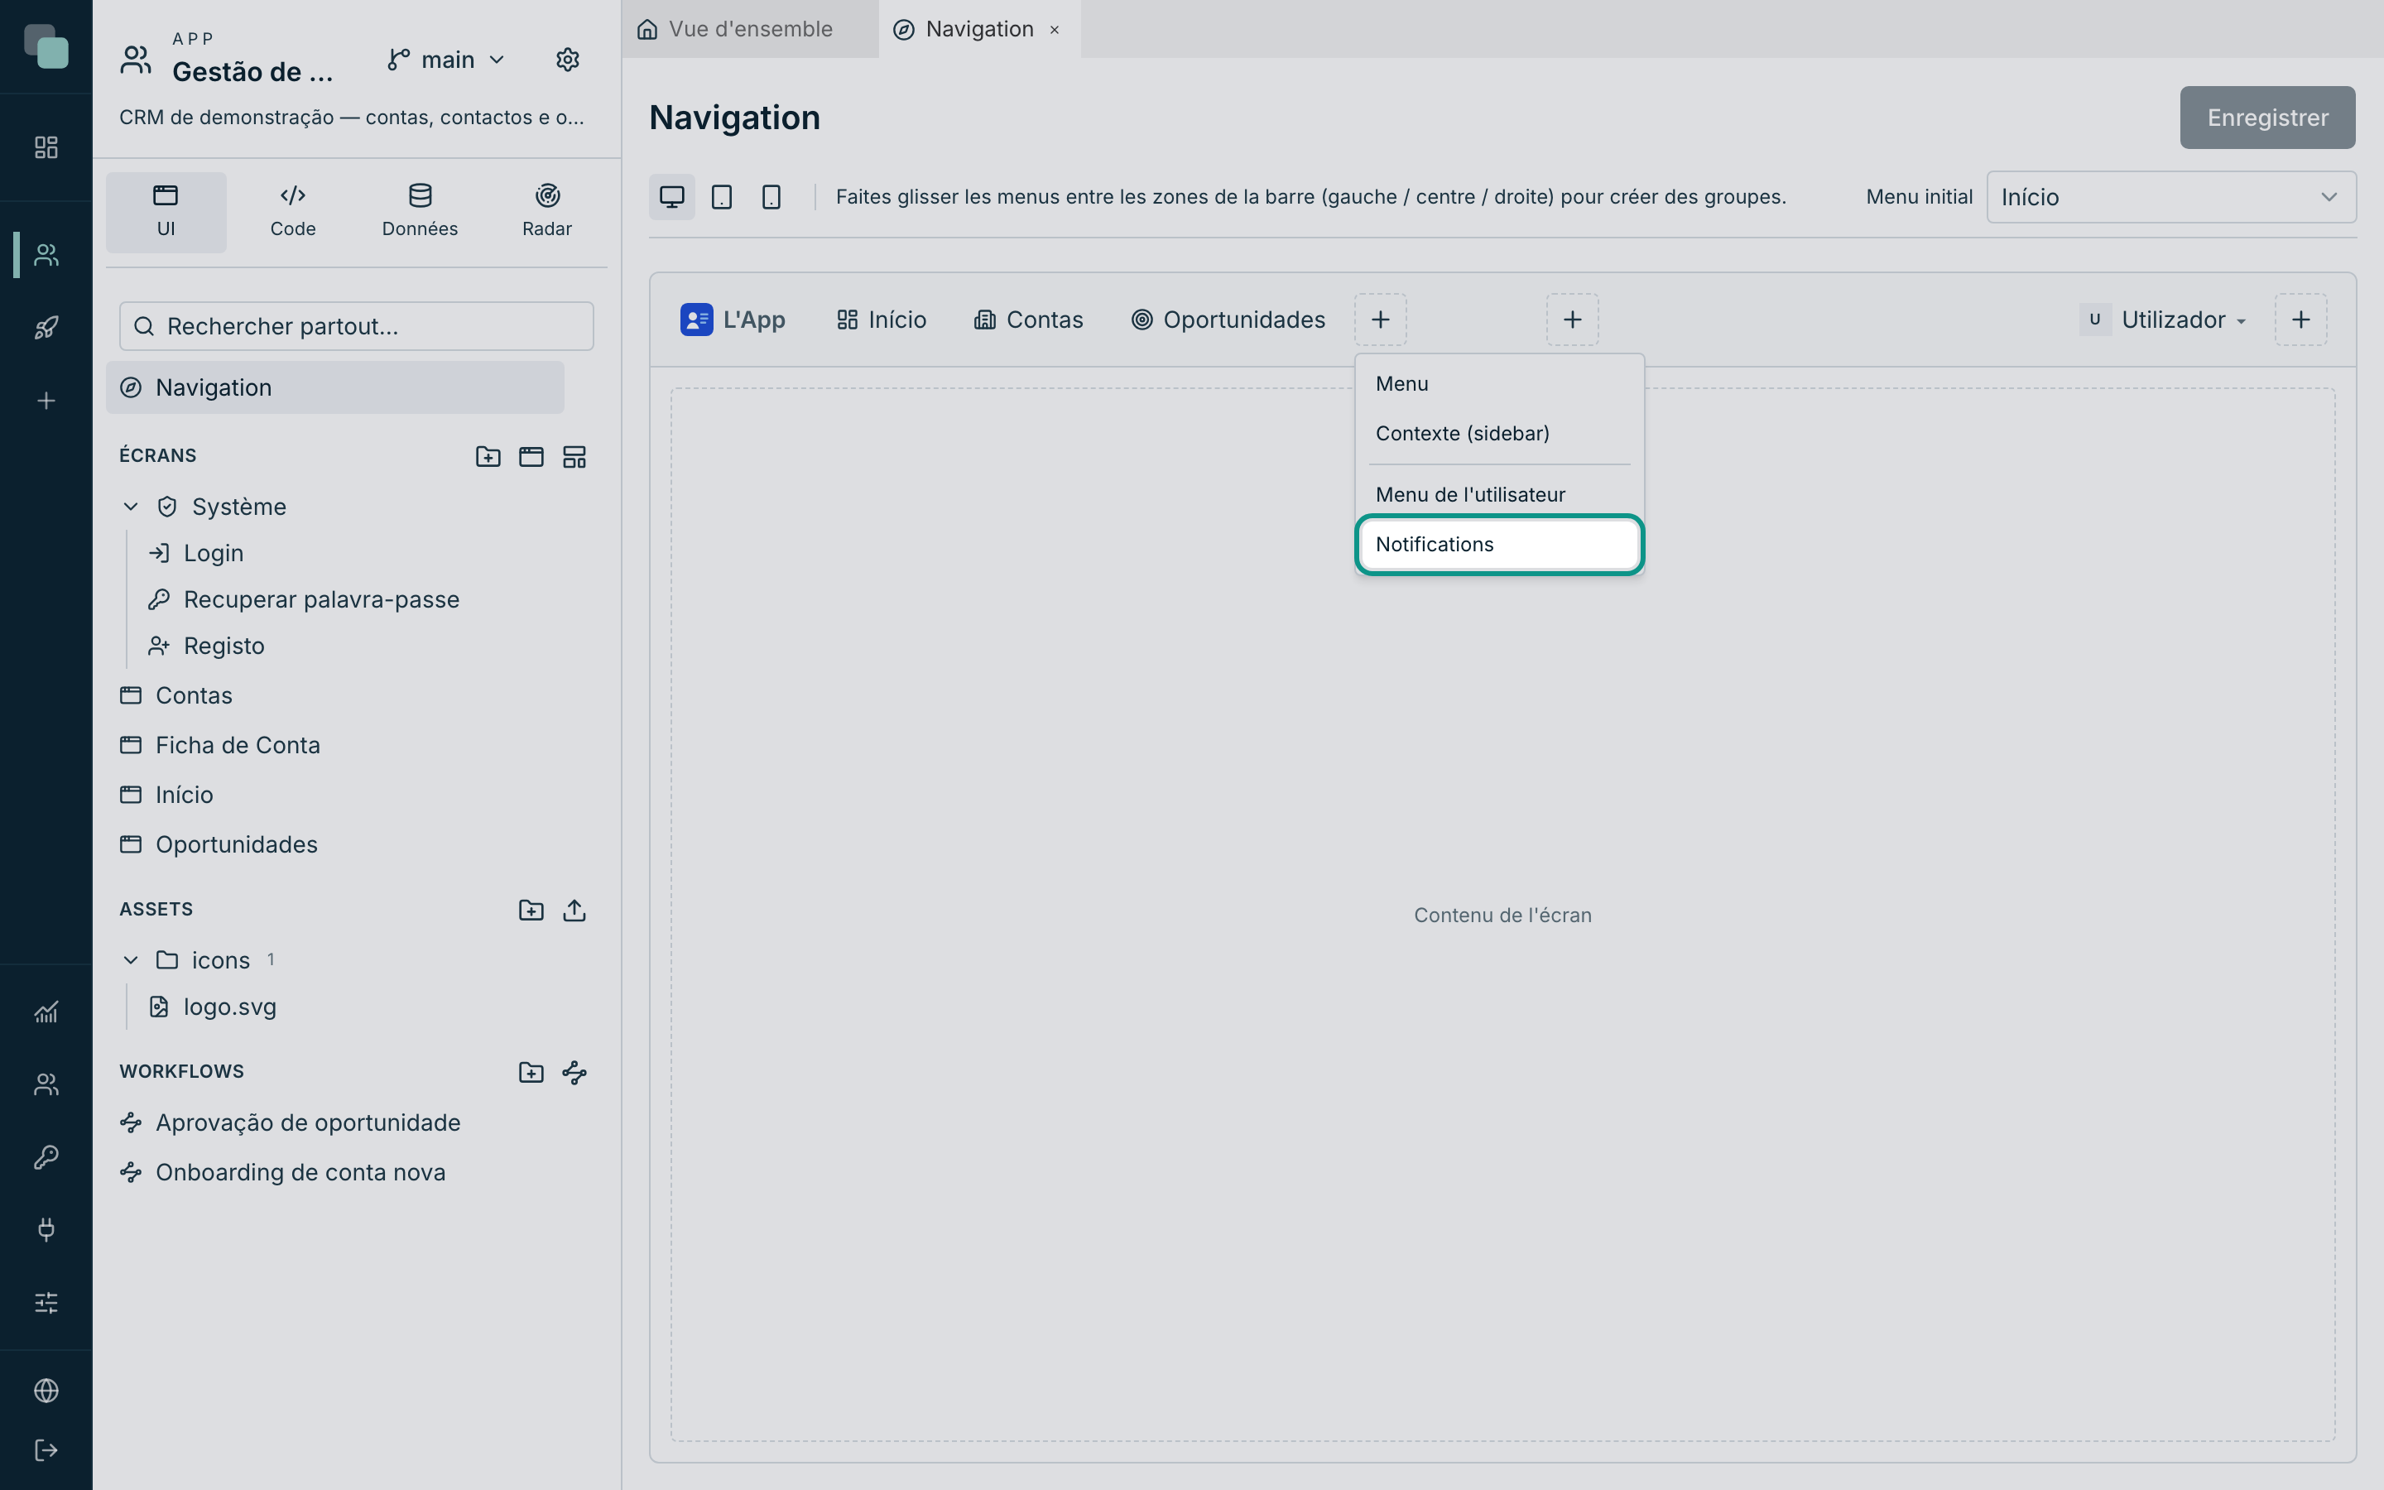Image resolution: width=2384 pixels, height=1490 pixels.
Task: Click the logout icon at rail bottom
Action: (x=46, y=1450)
